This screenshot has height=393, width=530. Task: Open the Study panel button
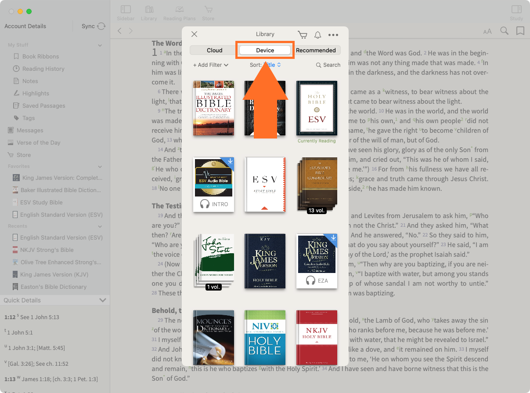tap(516, 13)
